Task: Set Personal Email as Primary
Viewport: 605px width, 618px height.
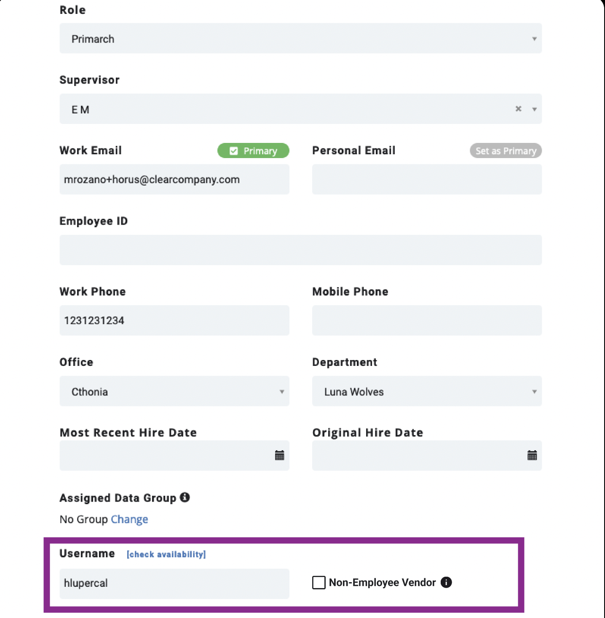Action: coord(506,150)
